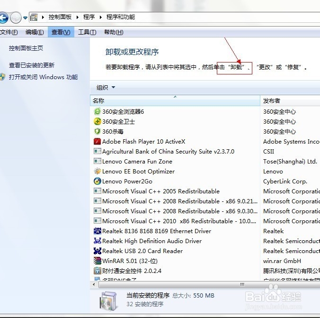The height and width of the screenshot is (318, 320).
Task: Click Lenovo Power2Go disc icon
Action: (x=97, y=181)
